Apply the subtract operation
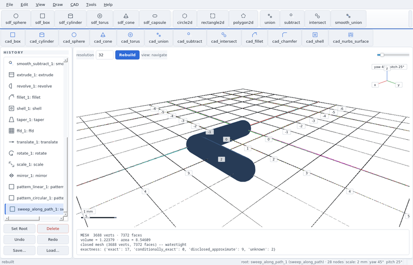413x265 pixels. pos(292,19)
